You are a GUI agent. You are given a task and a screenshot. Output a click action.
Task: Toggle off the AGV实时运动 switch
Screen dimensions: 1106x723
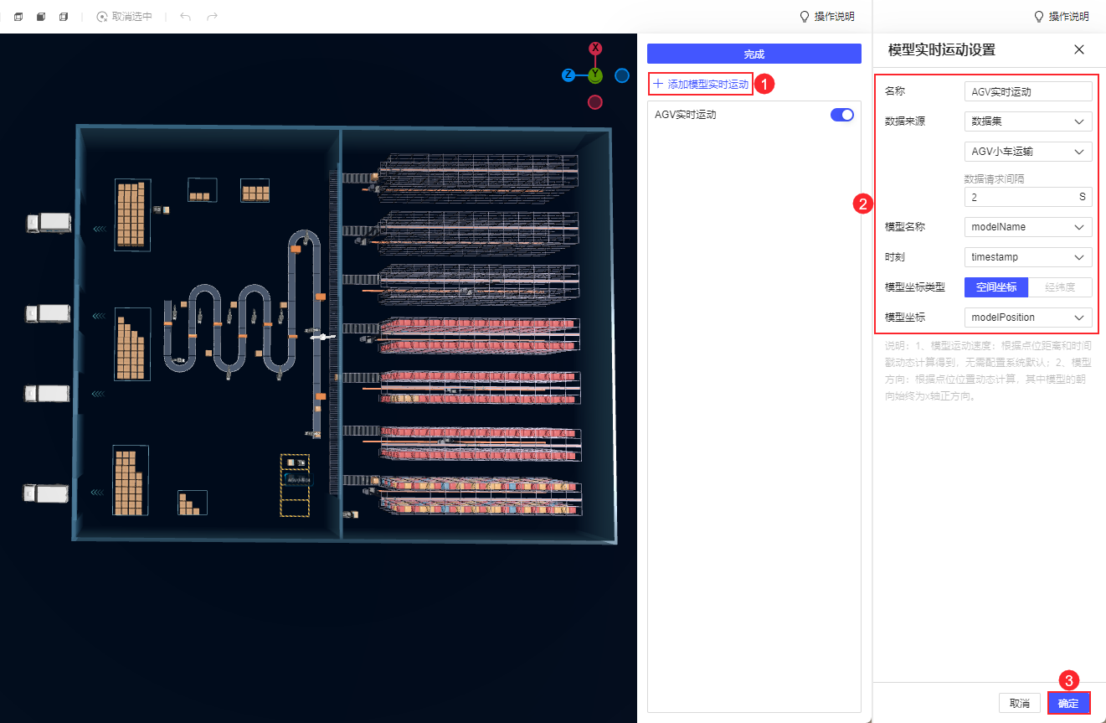pos(841,115)
